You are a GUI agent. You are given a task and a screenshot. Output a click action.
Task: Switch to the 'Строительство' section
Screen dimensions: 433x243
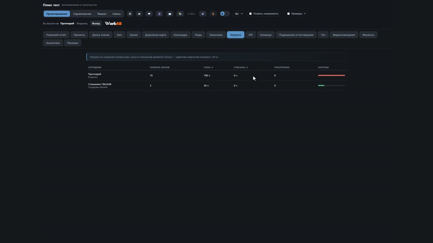tap(82, 14)
